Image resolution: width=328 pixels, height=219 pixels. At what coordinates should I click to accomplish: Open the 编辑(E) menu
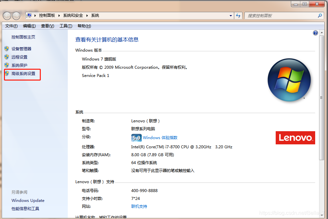[x=29, y=26]
